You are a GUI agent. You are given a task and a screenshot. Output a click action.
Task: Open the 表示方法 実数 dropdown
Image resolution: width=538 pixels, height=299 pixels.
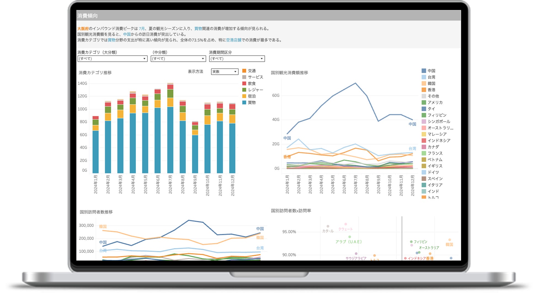224,72
